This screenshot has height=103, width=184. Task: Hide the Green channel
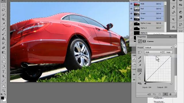click(131, 13)
